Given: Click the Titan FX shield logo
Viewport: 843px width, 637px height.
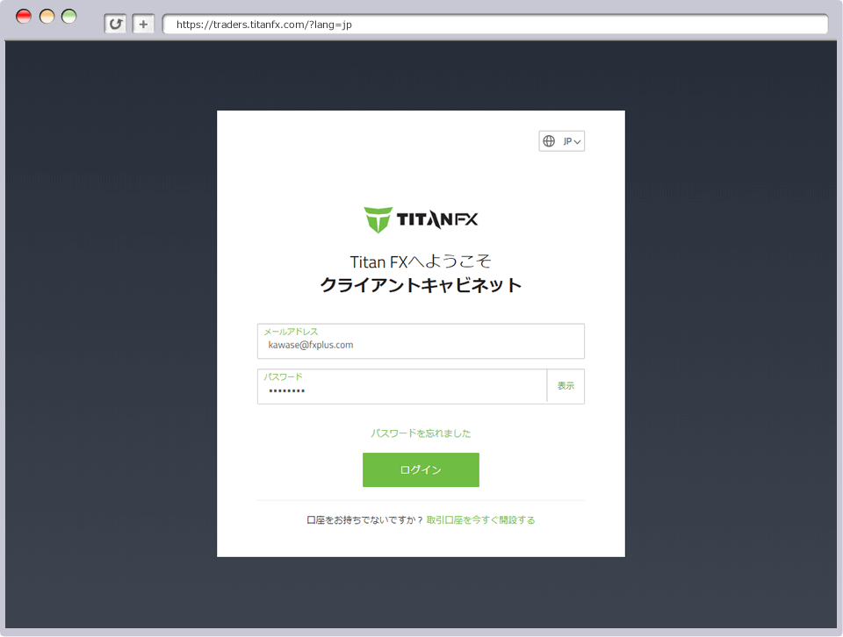Looking at the screenshot, I should pyautogui.click(x=378, y=219).
